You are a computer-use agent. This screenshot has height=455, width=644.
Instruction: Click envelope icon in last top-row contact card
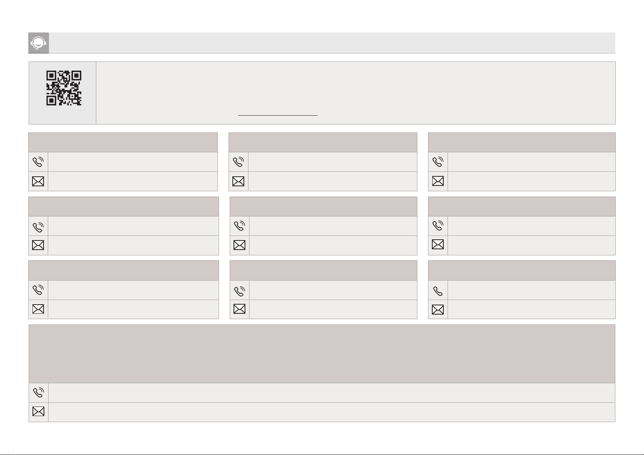[x=438, y=181]
